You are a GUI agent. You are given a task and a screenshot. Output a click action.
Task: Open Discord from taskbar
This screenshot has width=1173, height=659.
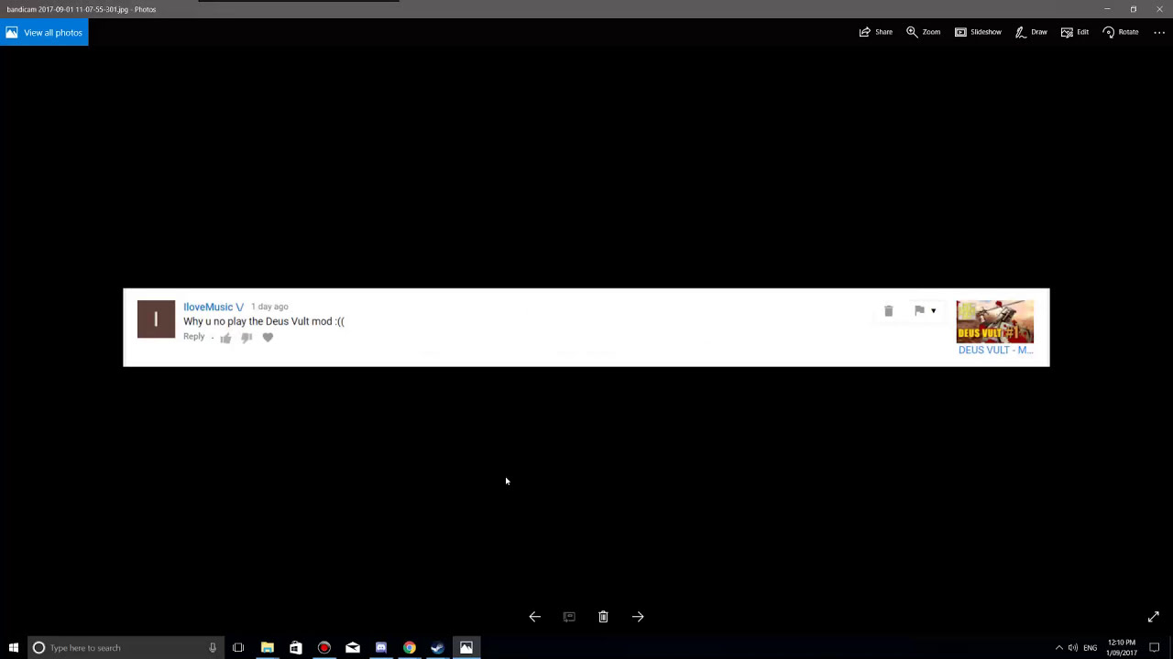tap(381, 648)
